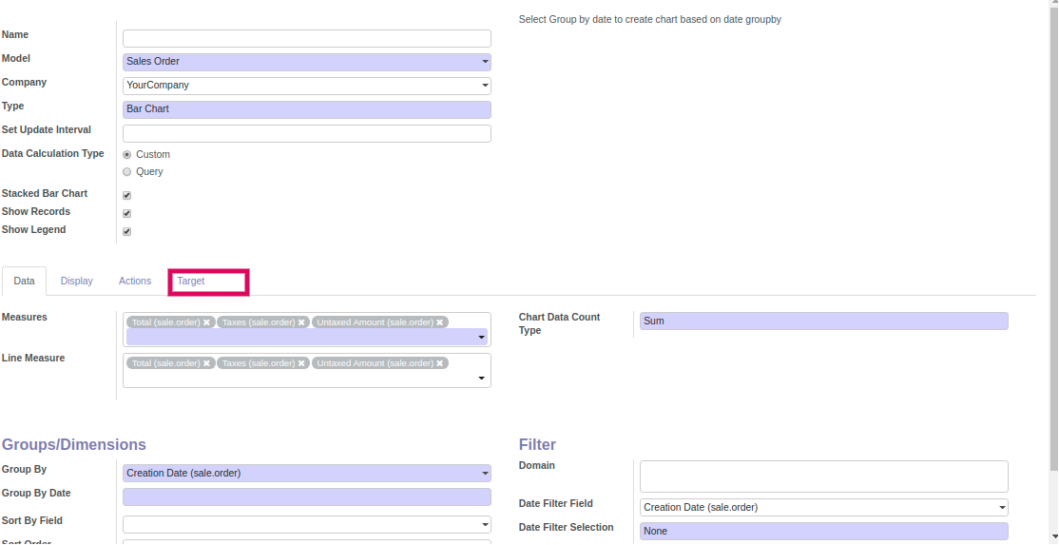Switch to the Target tab
This screenshot has width=1059, height=545.
[x=191, y=282]
